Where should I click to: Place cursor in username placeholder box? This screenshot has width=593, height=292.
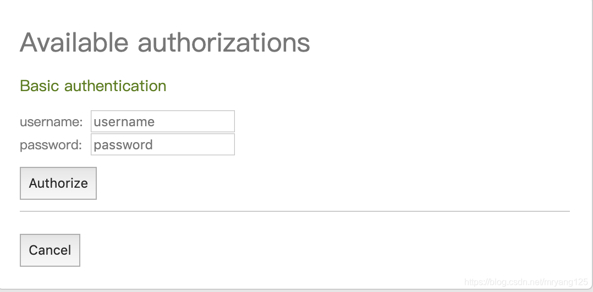[x=163, y=121]
